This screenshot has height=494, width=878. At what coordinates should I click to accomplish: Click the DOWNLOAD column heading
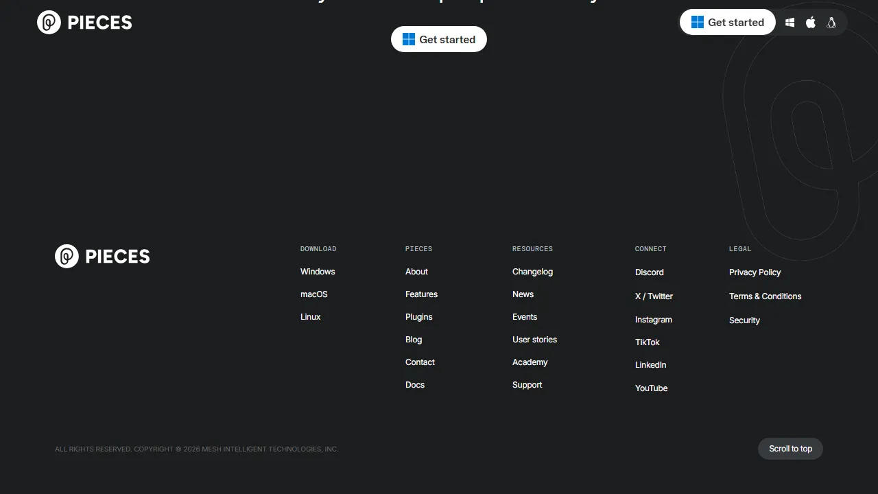tap(318, 249)
